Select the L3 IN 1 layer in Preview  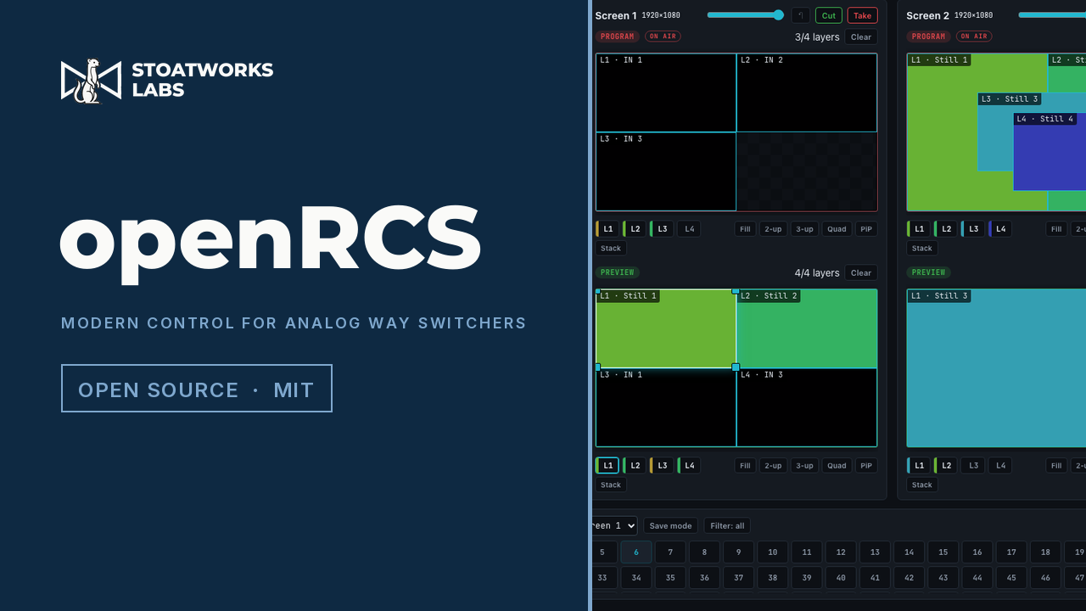pos(666,407)
